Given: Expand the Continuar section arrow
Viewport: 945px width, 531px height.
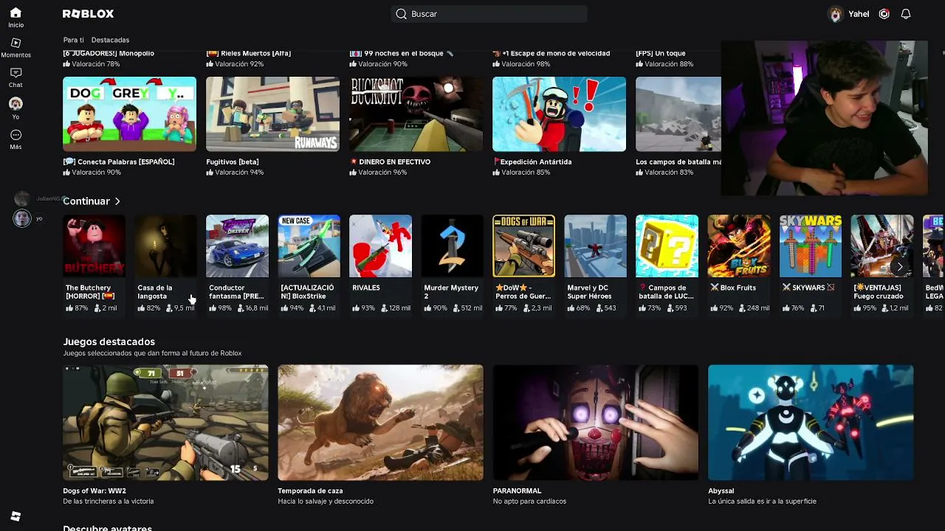Looking at the screenshot, I should [x=117, y=201].
